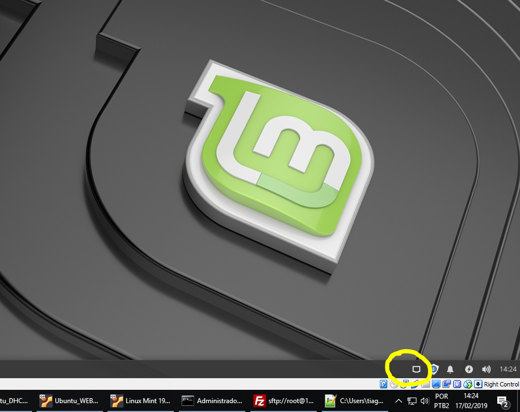This screenshot has height=412, width=520.
Task: Open VirtualBox display settings monitor icon
Action: [x=436, y=384]
